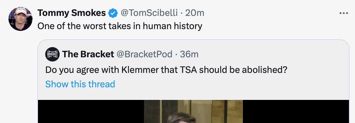Open the quoted tweet's 36m timestamp
The height and width of the screenshot is (123, 355).
[189, 54]
